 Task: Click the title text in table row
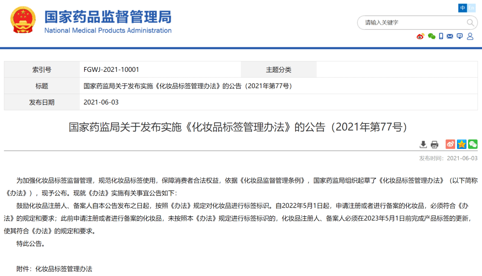pyautogui.click(x=187, y=86)
